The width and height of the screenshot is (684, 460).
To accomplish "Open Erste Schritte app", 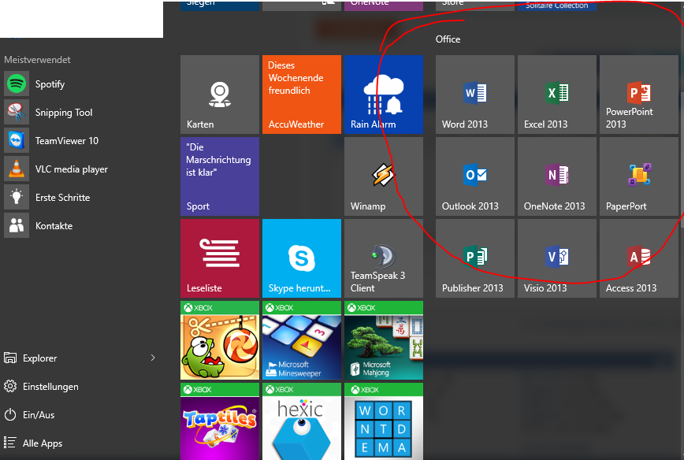I will pos(80,197).
